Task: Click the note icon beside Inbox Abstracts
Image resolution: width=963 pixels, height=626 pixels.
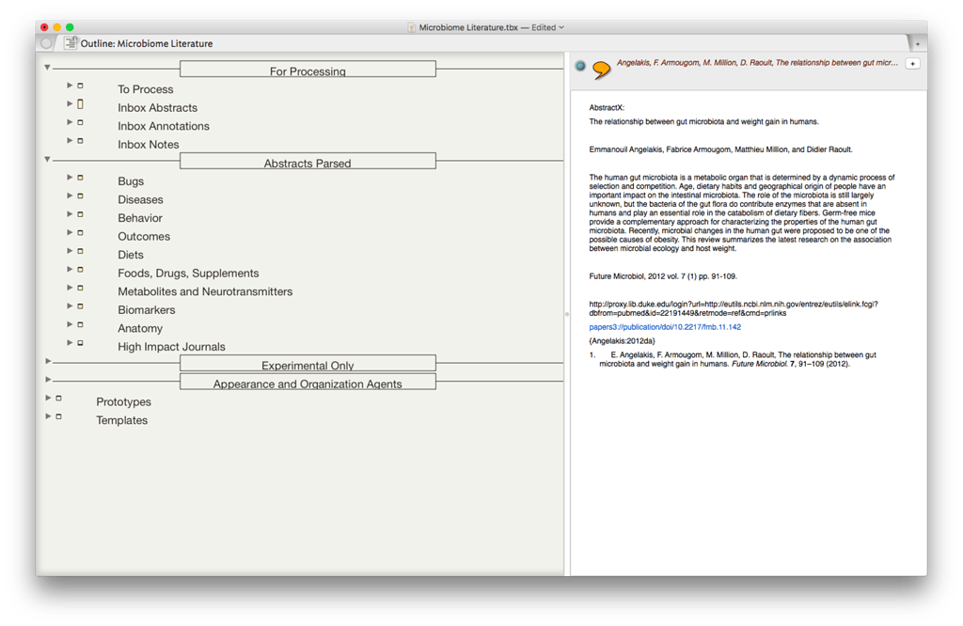Action: pos(79,103)
